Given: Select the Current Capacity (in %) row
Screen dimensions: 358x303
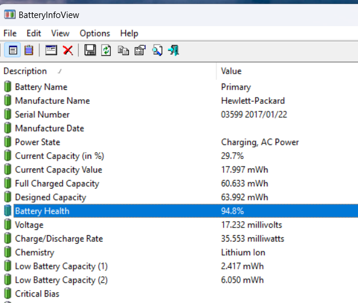Looking at the screenshot, I should click(x=179, y=156).
